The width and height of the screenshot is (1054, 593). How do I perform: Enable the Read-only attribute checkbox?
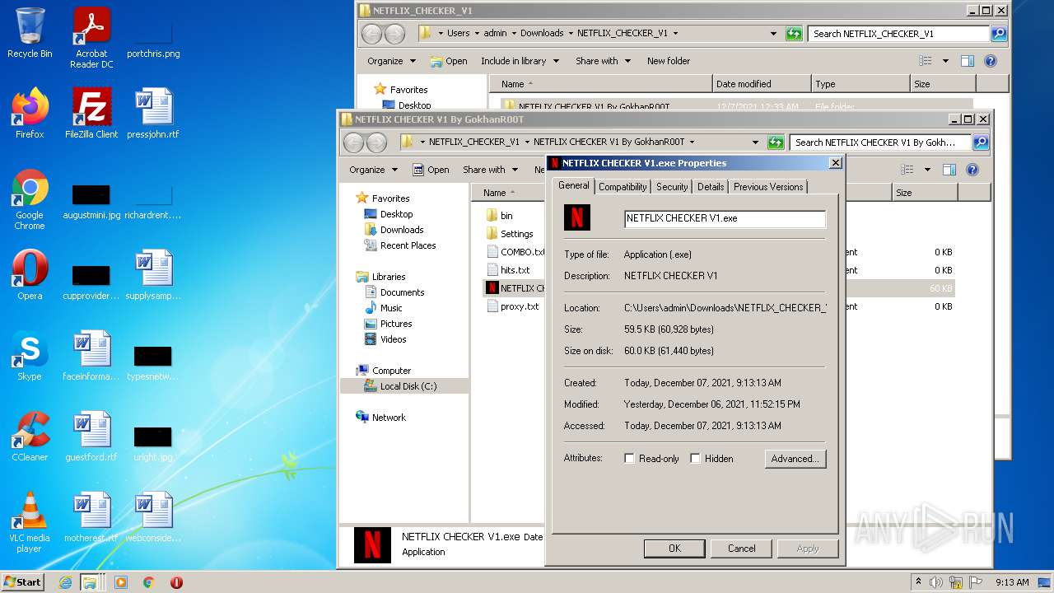tap(629, 459)
